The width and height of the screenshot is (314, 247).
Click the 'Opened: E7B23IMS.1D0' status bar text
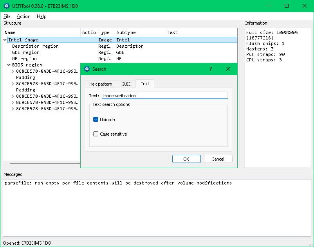[x=27, y=243]
